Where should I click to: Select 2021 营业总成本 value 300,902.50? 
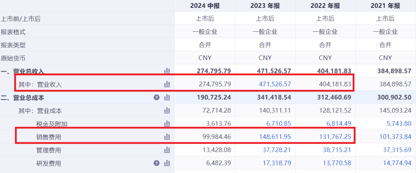point(394,98)
